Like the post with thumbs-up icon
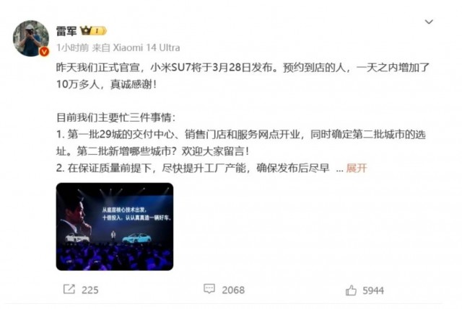The image size is (462, 309). click(x=351, y=290)
